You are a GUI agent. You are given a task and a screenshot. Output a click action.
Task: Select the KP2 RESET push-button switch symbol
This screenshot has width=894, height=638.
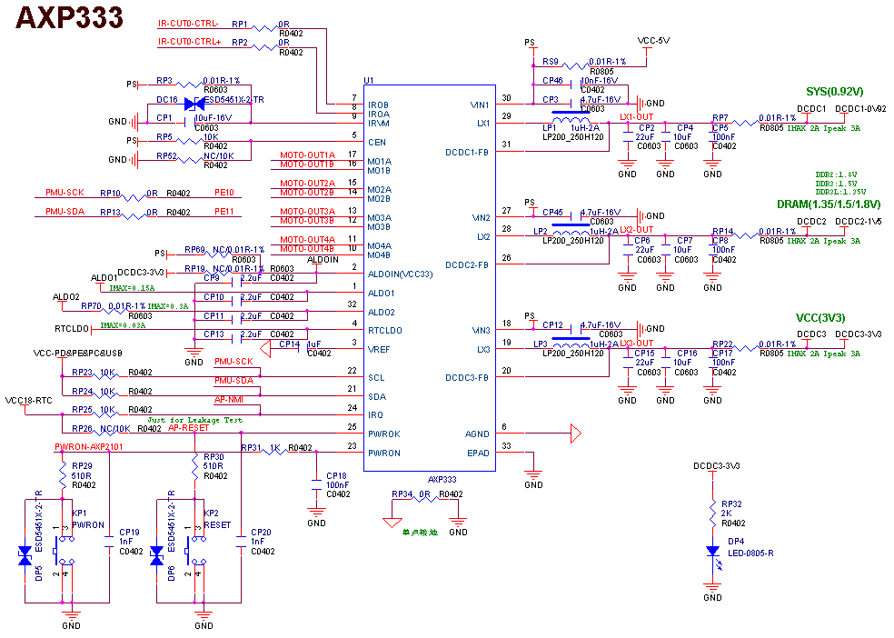tap(194, 548)
